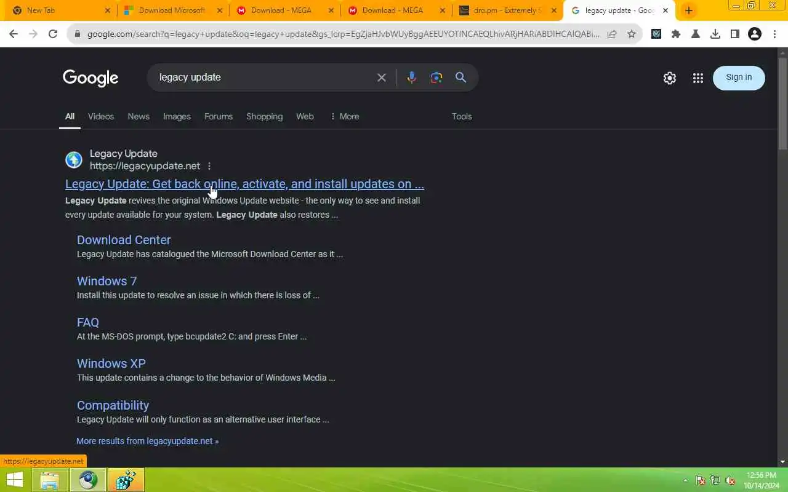This screenshot has width=788, height=492.
Task: Switch to the Download Microsoft tab
Action: pyautogui.click(x=172, y=10)
